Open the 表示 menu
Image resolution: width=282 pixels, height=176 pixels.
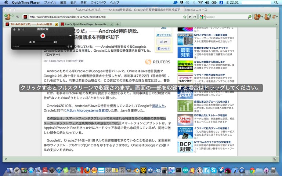coord(73,2)
